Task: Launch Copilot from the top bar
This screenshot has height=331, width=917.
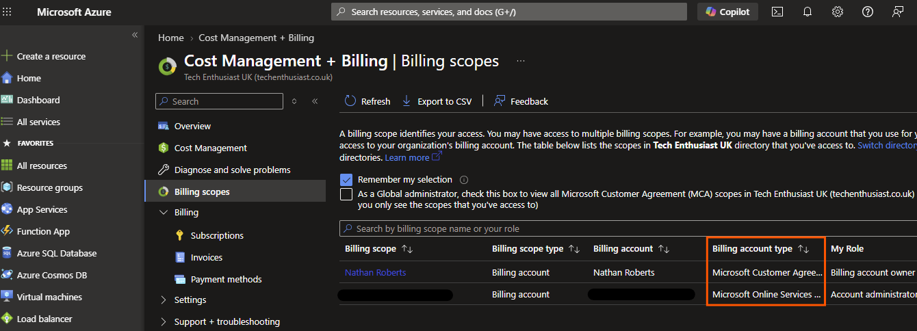Action: pyautogui.click(x=727, y=12)
